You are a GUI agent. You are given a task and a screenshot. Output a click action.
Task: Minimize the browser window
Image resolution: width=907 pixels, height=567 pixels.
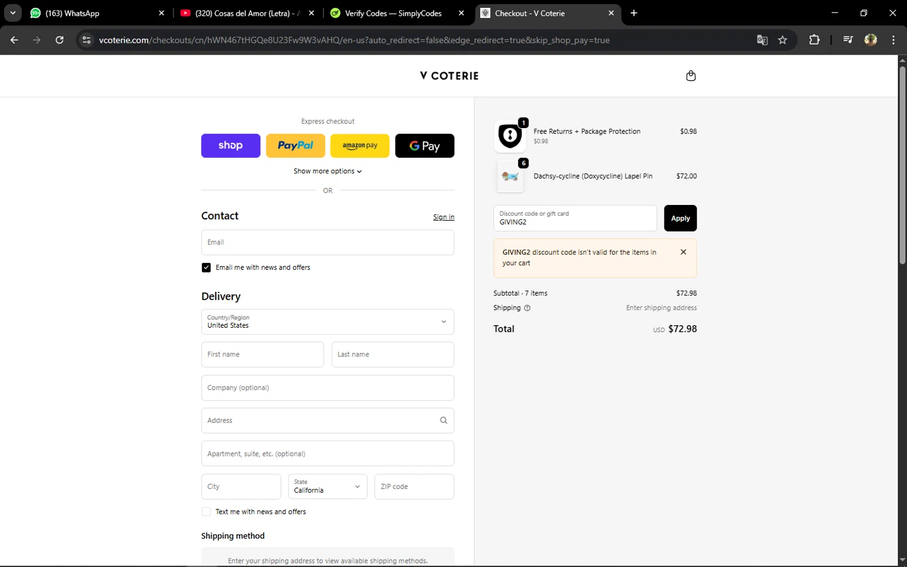tap(835, 13)
